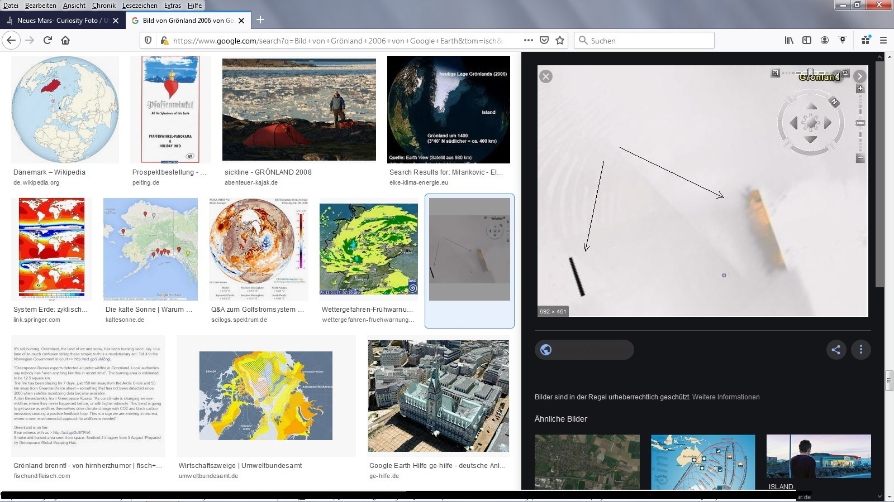Viewport: 894px width, 502px height.
Task: Open the Firefox library icon
Action: click(x=789, y=40)
